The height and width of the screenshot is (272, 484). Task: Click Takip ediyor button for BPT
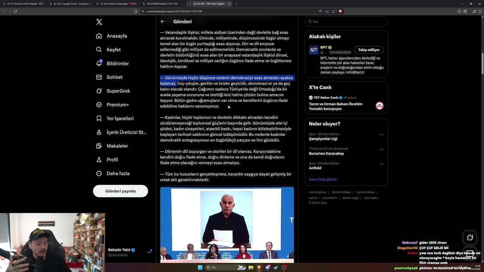pyautogui.click(x=369, y=50)
